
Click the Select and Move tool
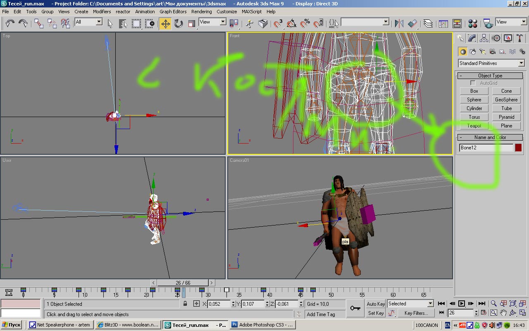coord(165,24)
